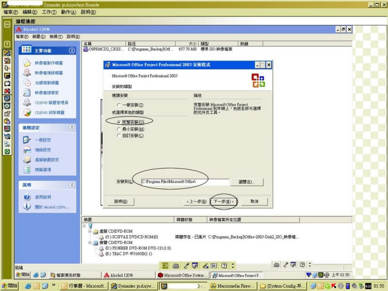This screenshot has width=388, height=291.
Task: Click the install path input field
Action: coord(185,182)
